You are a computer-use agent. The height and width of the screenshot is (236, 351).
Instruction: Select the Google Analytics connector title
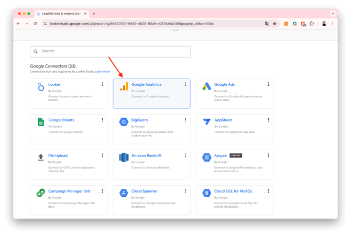(146, 84)
